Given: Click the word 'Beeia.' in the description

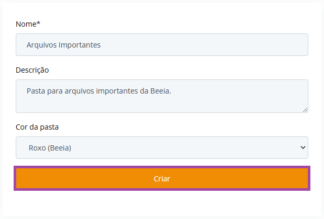Looking at the screenshot, I should pos(161,91).
